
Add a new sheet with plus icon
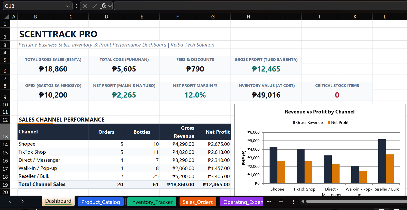(281, 201)
